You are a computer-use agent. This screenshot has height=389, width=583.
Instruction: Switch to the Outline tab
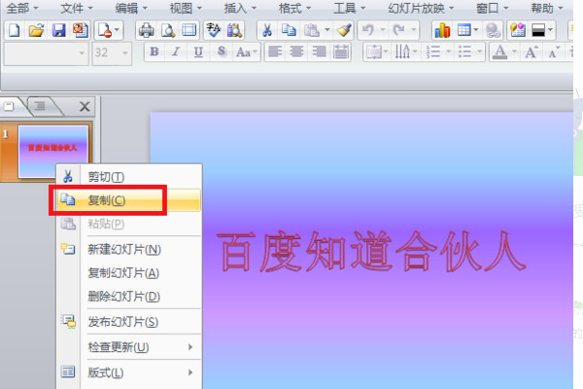tap(42, 107)
